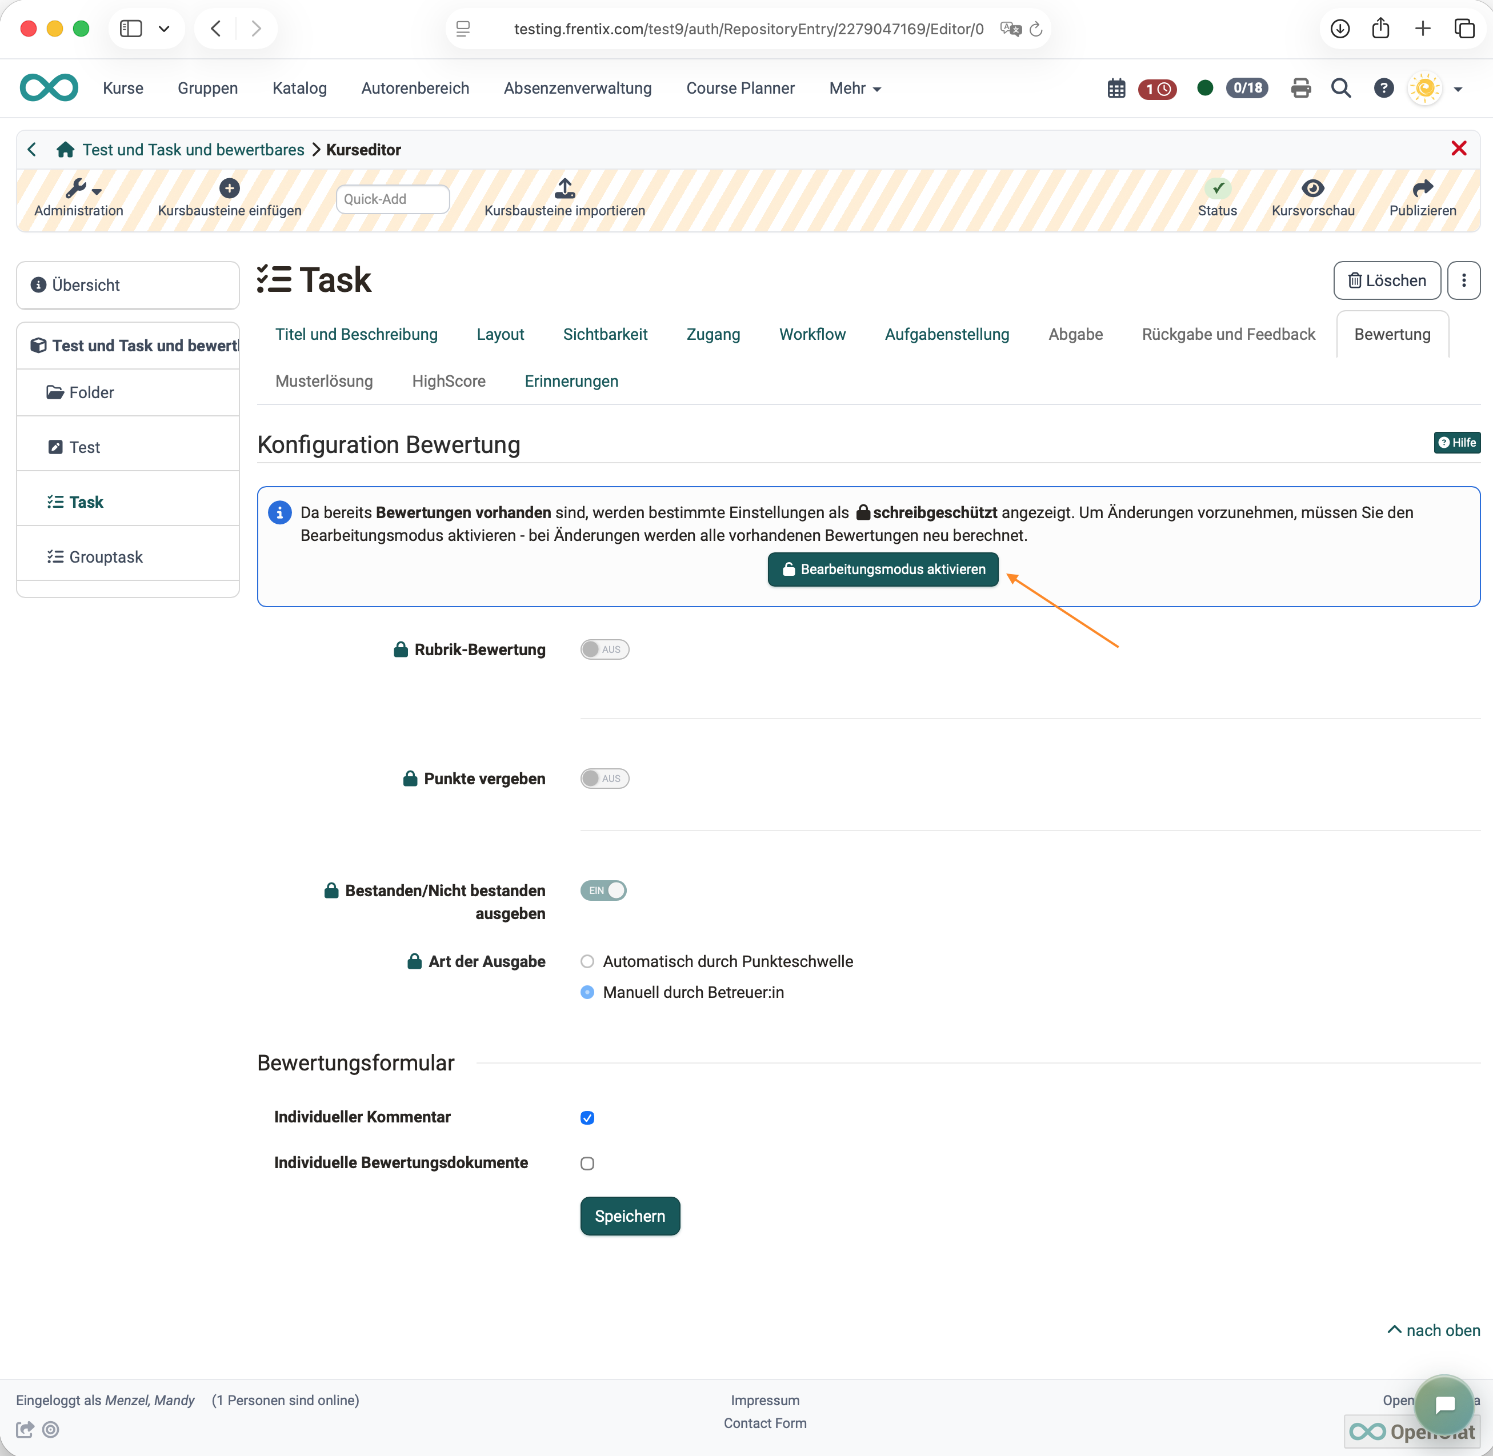Click the home icon in breadcrumb
Image resolution: width=1493 pixels, height=1456 pixels.
[65, 150]
